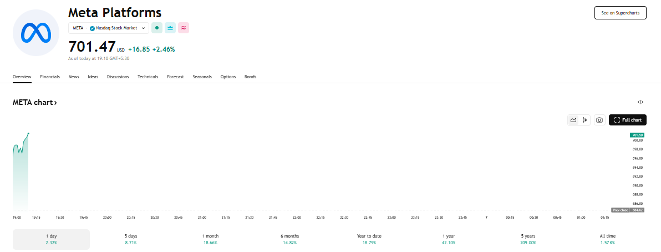This screenshot has width=661, height=252.
Task: Click the 701.47 price value
Action: coord(91,46)
